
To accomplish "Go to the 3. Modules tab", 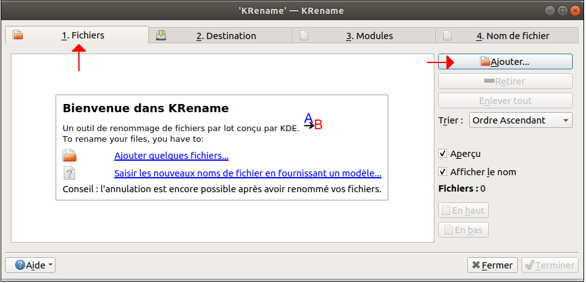I will coord(364,36).
